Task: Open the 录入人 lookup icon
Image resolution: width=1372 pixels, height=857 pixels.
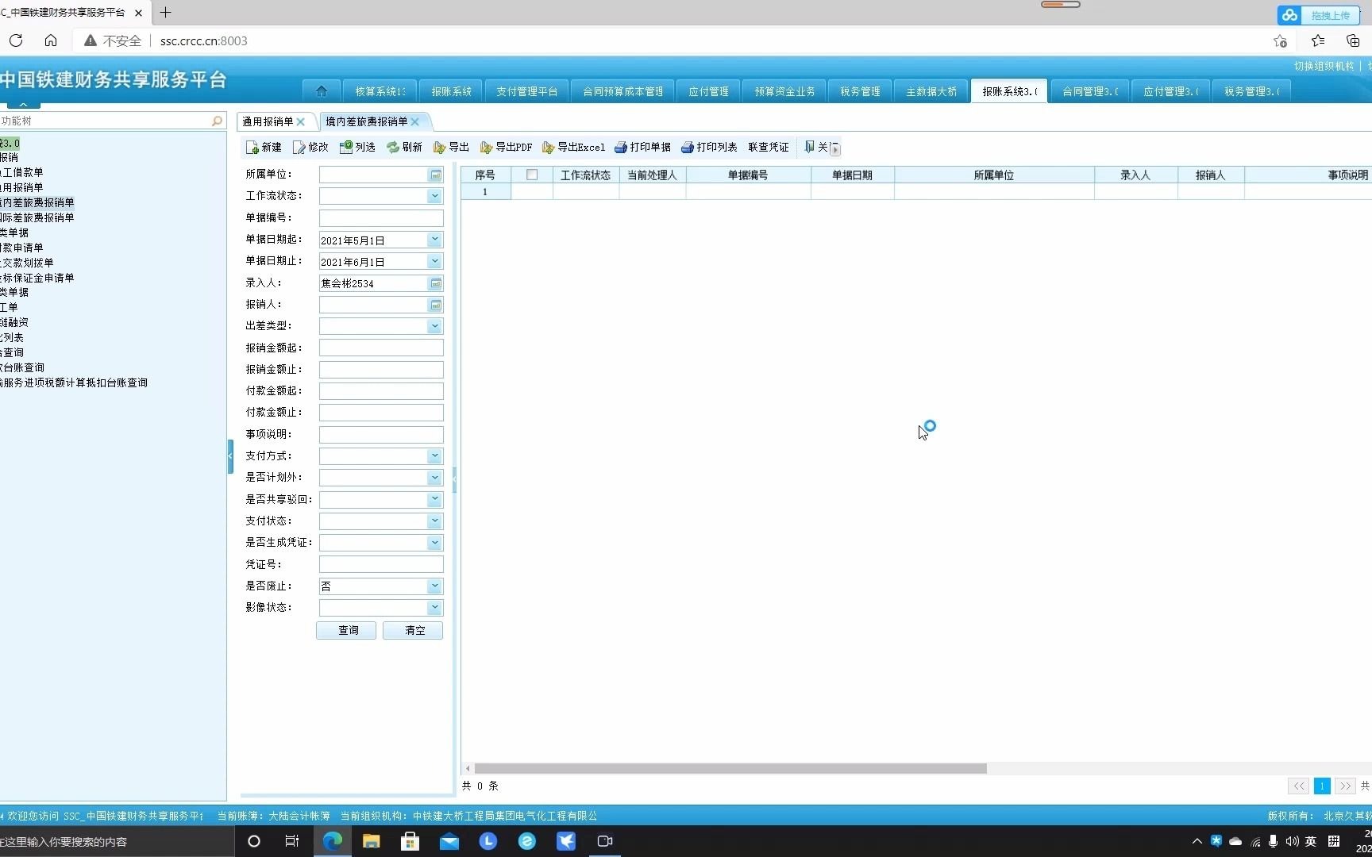Action: point(436,283)
